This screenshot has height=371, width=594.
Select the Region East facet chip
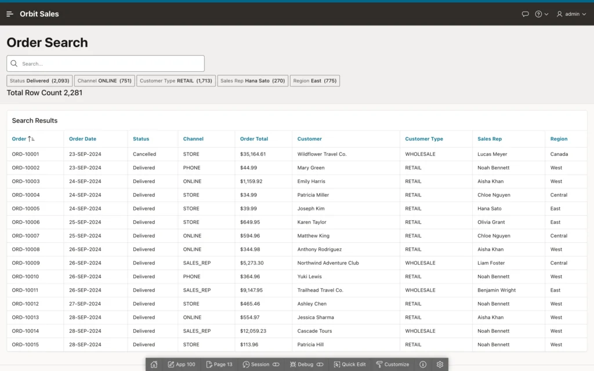click(315, 81)
